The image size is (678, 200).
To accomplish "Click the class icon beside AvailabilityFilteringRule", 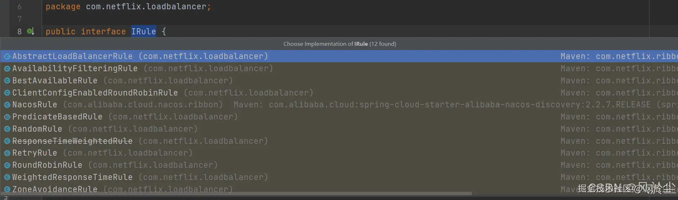I will (7, 69).
